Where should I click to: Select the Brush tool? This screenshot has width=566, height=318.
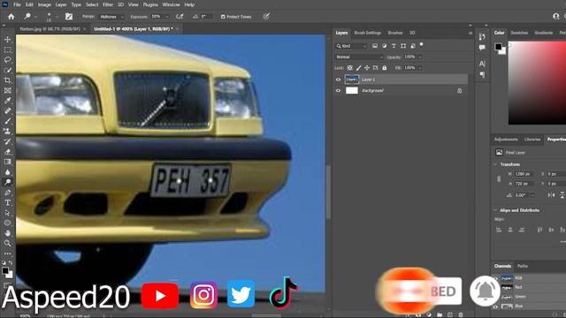click(8, 121)
